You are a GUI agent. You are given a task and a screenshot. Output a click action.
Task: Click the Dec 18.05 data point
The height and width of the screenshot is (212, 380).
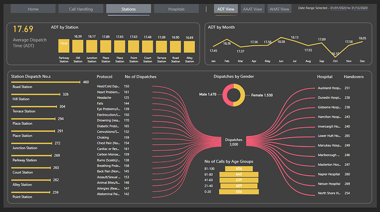point(362,42)
